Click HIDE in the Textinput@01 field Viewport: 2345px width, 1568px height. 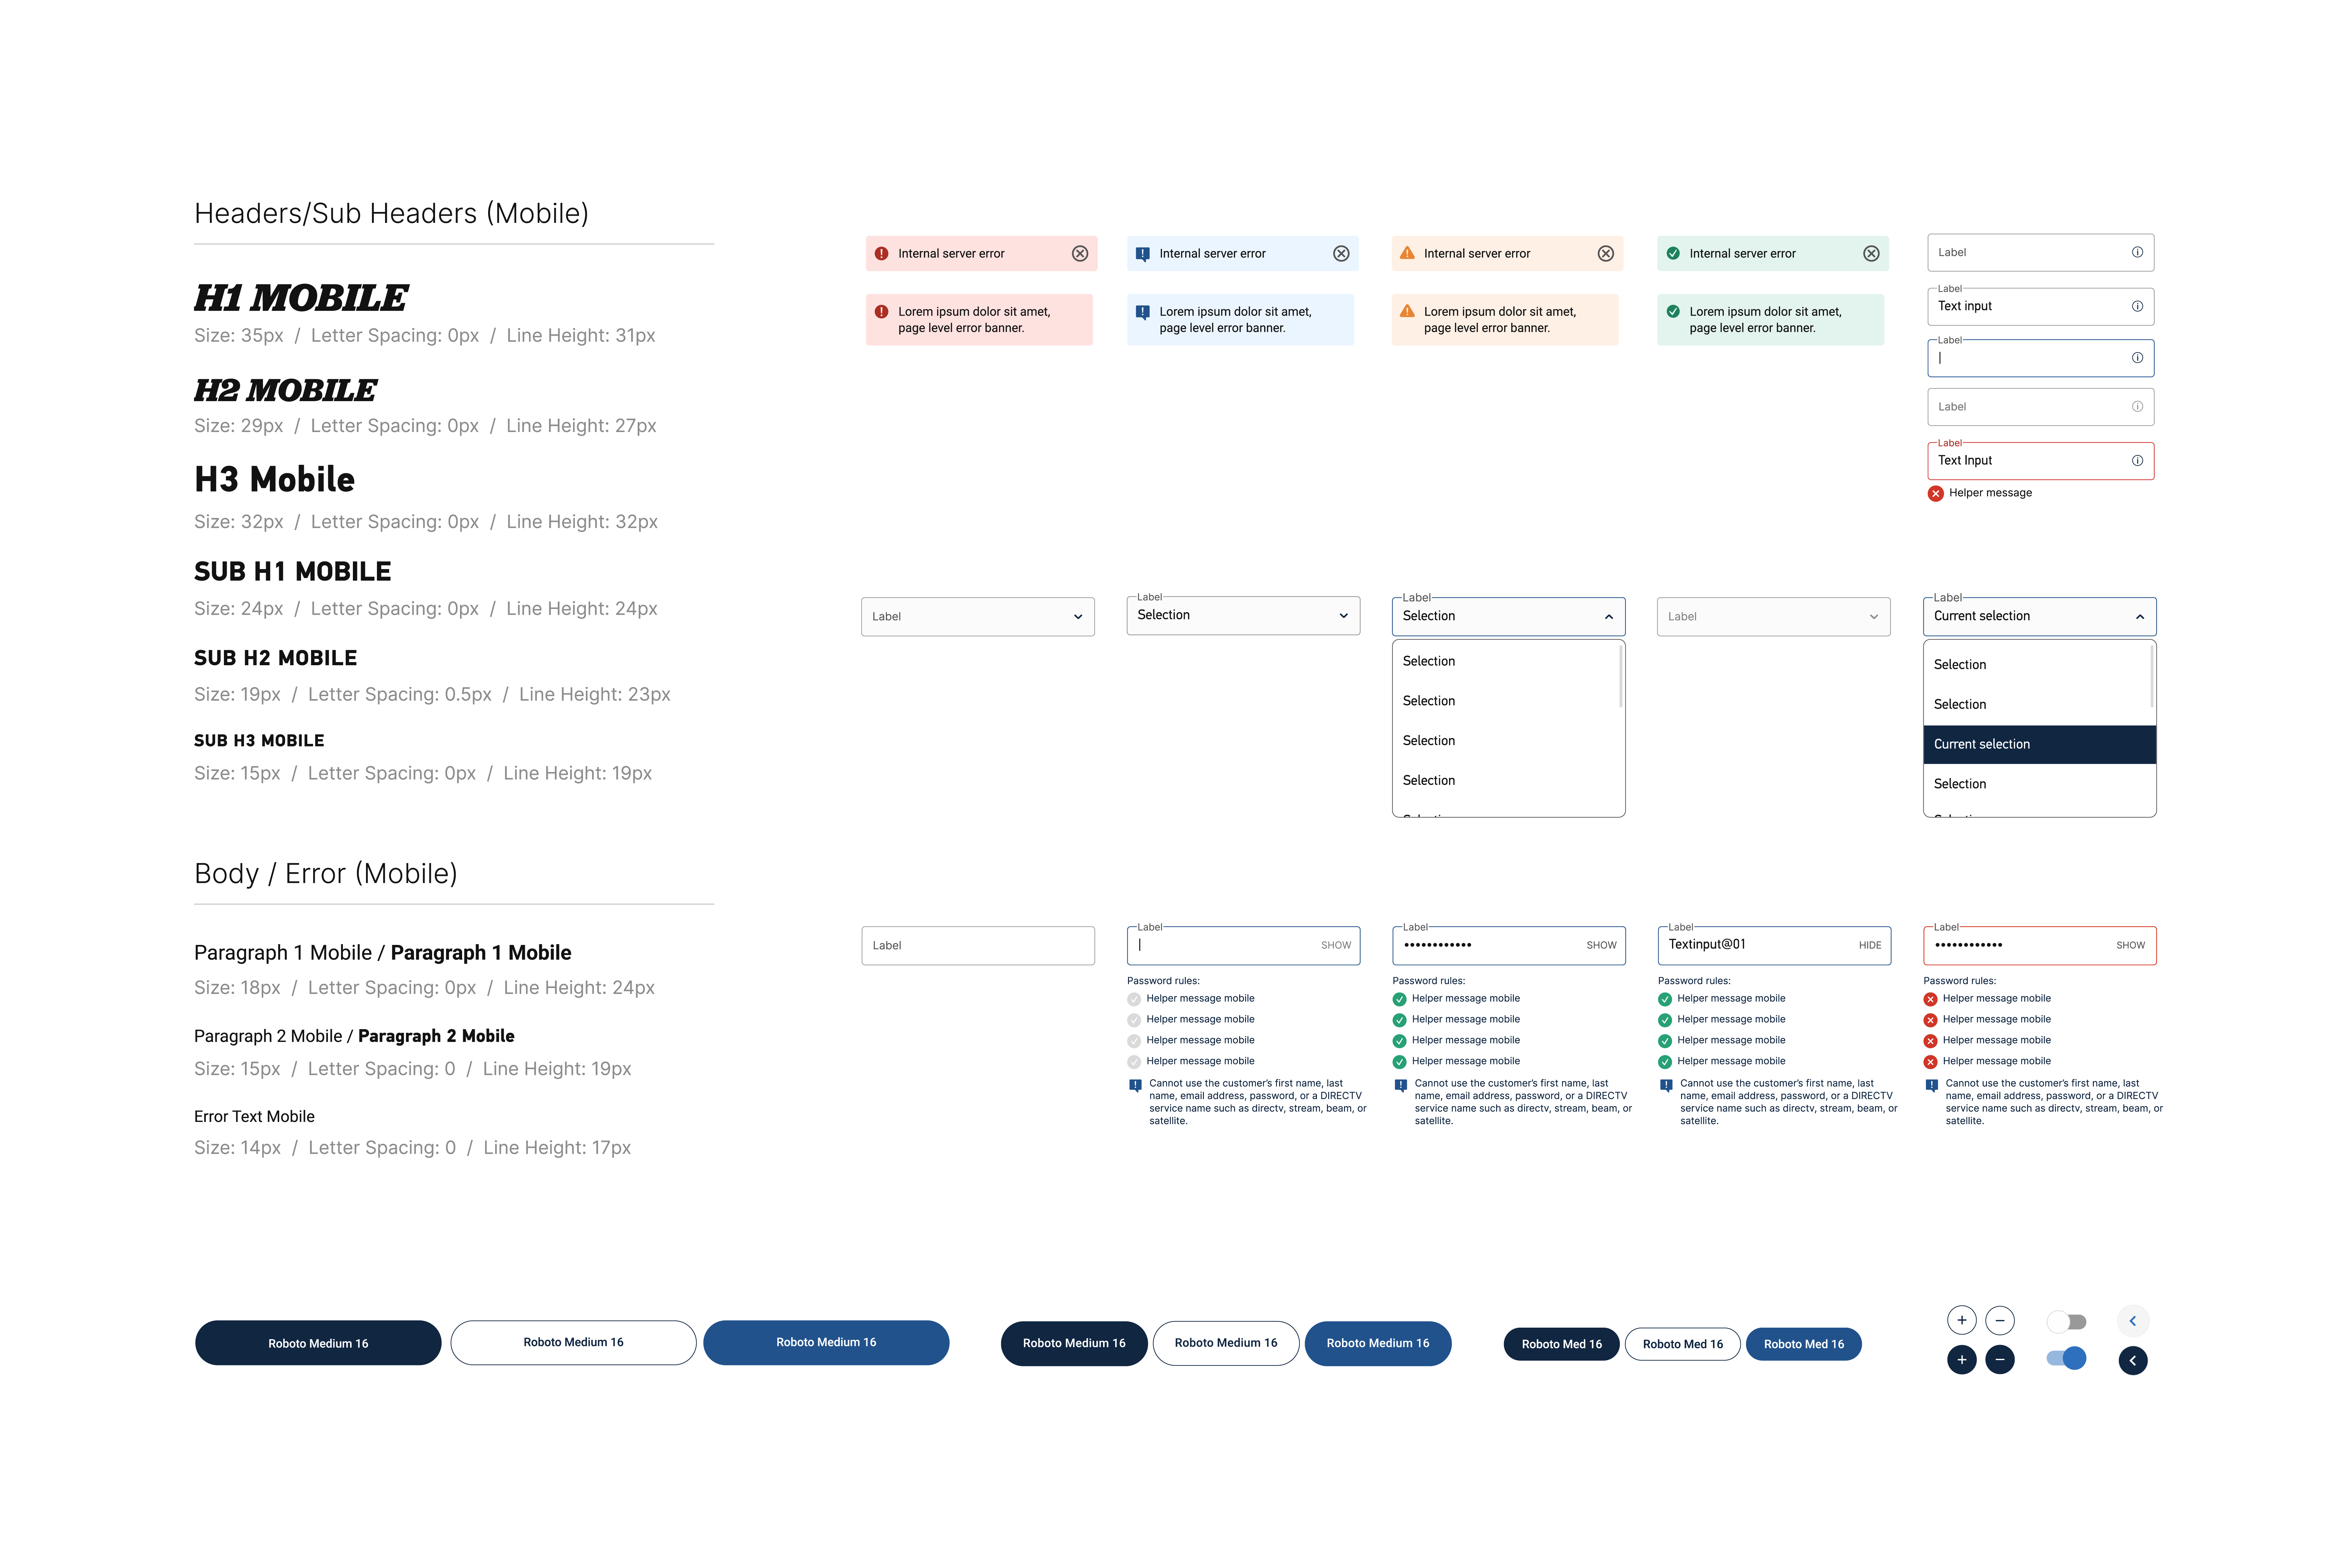pos(1870,945)
